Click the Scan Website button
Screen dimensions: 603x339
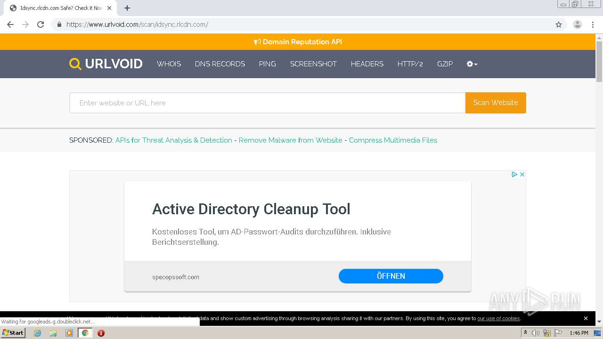click(496, 103)
